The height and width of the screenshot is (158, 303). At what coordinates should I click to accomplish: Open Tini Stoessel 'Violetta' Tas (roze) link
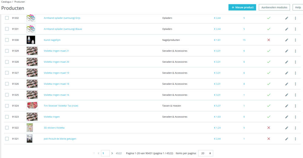[x=61, y=106]
